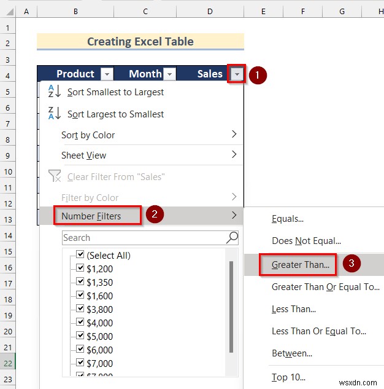Screen dimensions: 384x389
Task: Open the Product column filter dropdown
Action: 107,74
